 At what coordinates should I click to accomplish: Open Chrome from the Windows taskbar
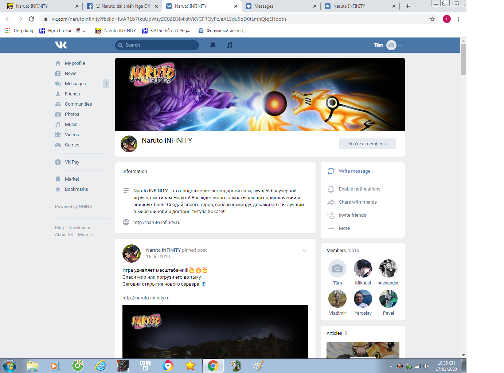213,366
